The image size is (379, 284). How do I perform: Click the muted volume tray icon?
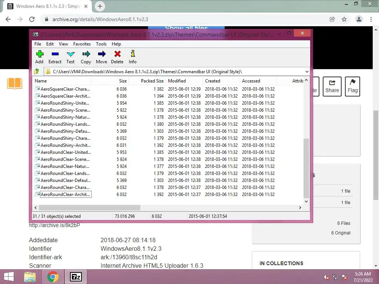tap(326, 277)
